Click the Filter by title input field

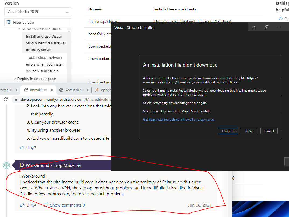(x=38, y=22)
